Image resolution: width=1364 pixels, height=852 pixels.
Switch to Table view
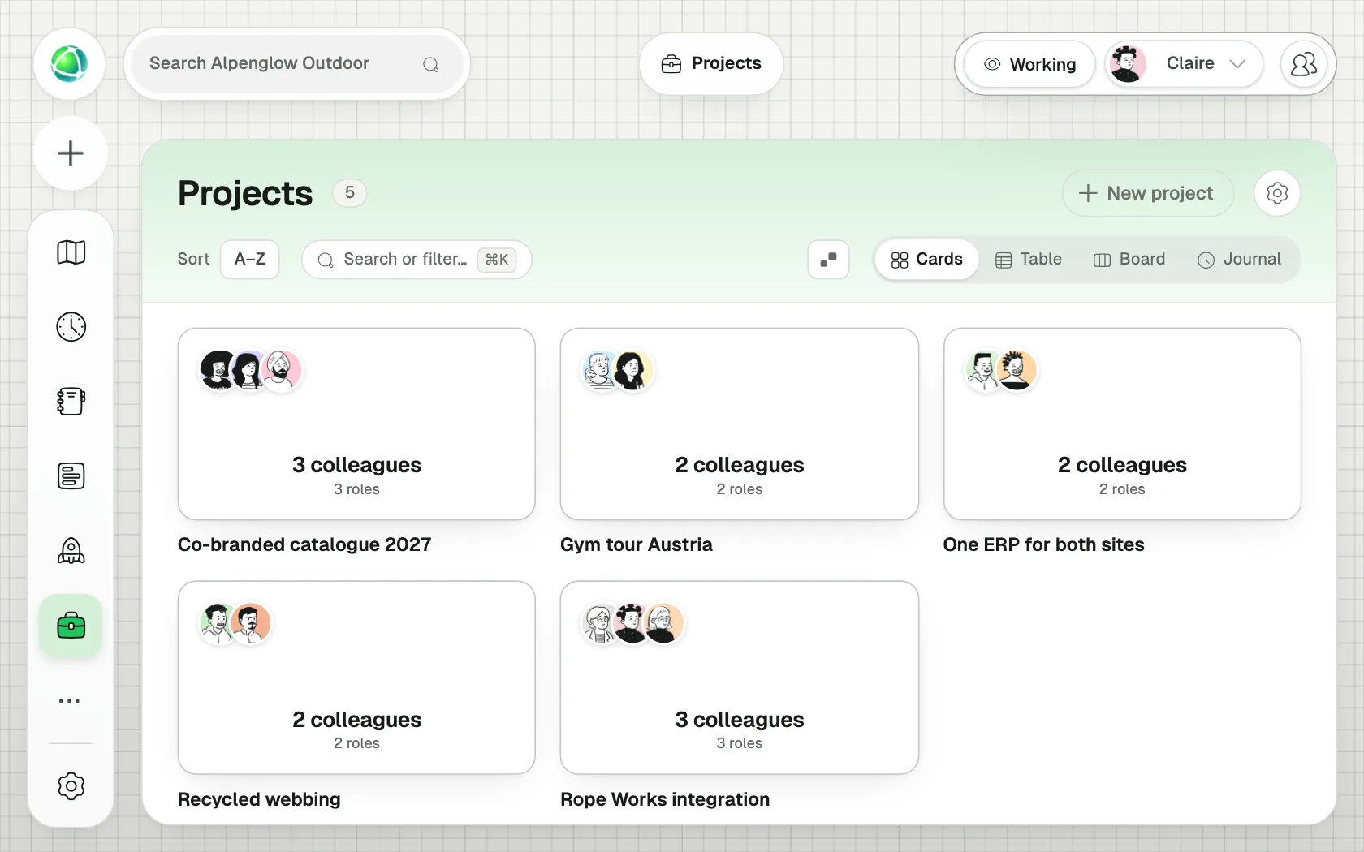pos(1029,260)
